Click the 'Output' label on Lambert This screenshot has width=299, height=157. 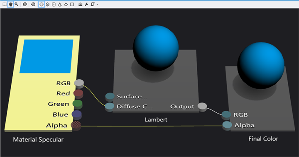click(182, 107)
